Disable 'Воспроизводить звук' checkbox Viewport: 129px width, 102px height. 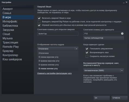[87, 53]
